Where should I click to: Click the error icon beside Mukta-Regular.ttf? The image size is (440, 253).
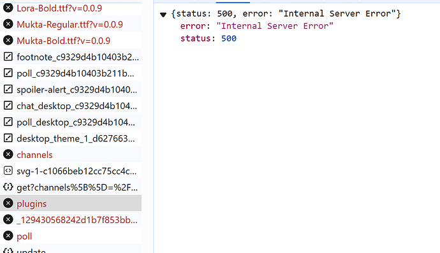tap(8, 24)
